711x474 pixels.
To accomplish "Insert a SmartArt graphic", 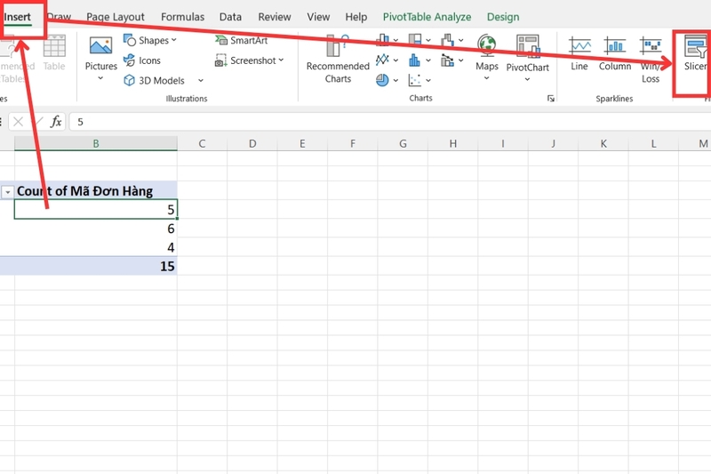I will 241,40.
